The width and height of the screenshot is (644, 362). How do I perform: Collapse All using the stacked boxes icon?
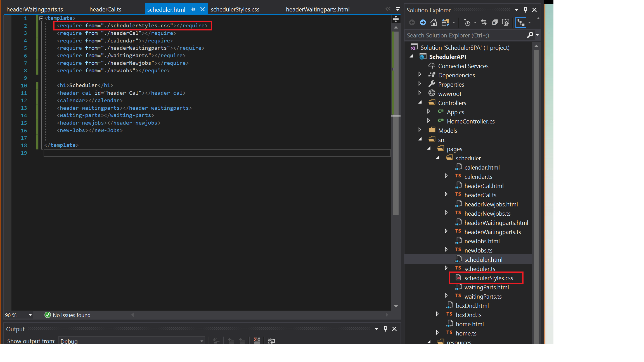click(x=495, y=22)
